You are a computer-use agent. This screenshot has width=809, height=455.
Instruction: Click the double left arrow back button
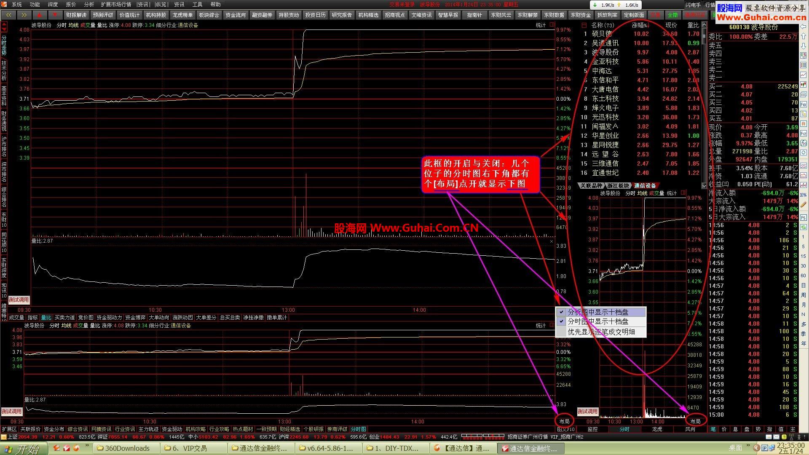[x=8, y=15]
